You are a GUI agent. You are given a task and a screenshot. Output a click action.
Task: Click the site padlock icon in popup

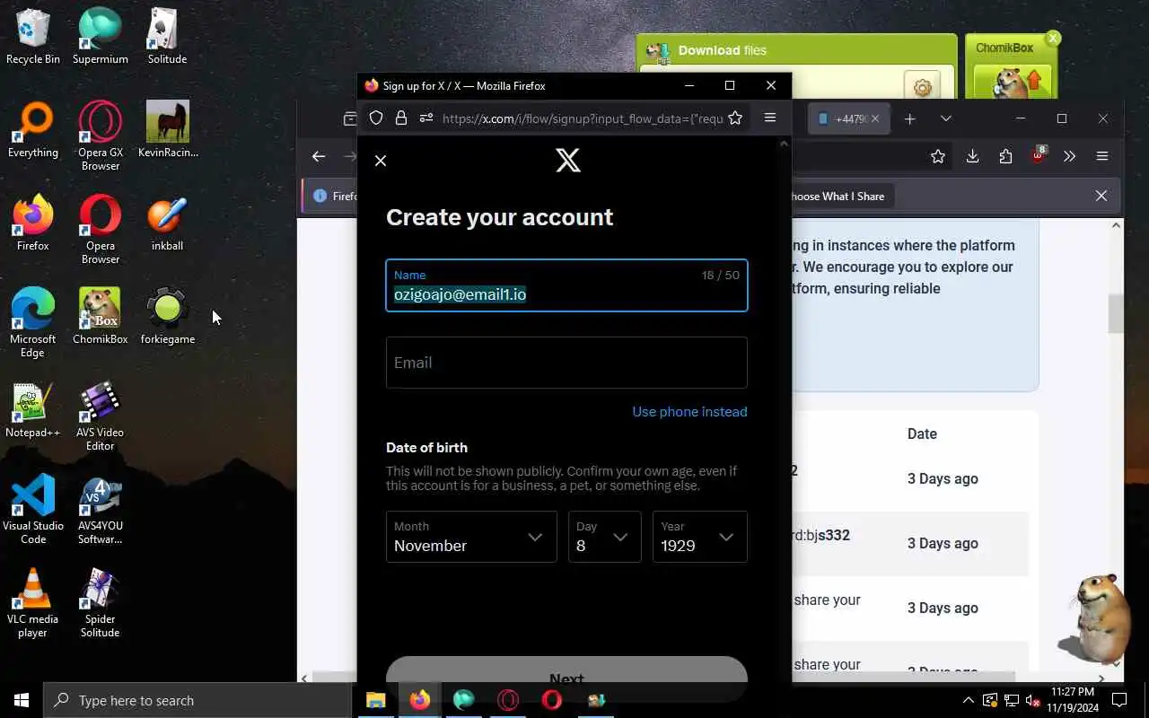click(x=401, y=118)
